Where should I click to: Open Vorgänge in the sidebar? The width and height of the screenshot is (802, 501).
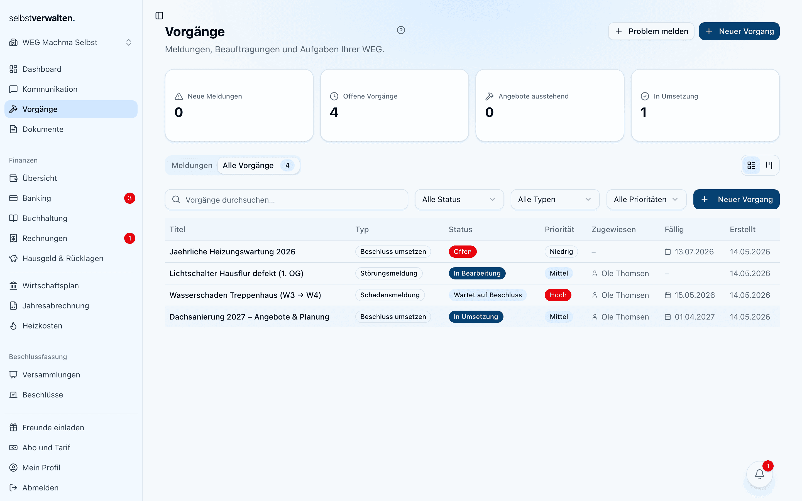pyautogui.click(x=71, y=109)
